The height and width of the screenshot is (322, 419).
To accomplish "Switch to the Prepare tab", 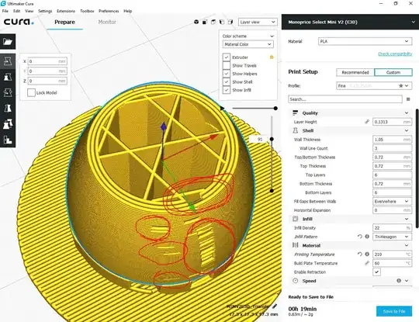I will tap(64, 22).
